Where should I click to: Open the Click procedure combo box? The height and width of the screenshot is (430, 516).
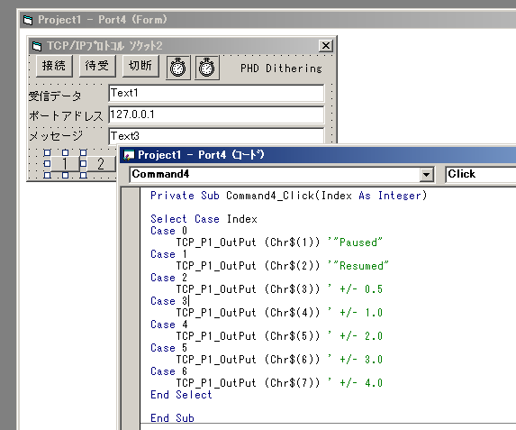pyautogui.click(x=481, y=174)
